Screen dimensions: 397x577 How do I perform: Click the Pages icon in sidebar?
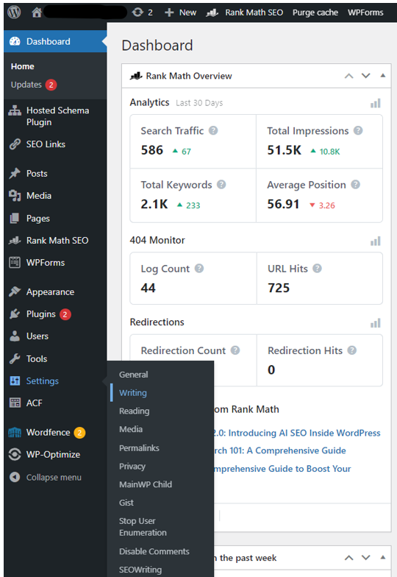click(x=15, y=218)
